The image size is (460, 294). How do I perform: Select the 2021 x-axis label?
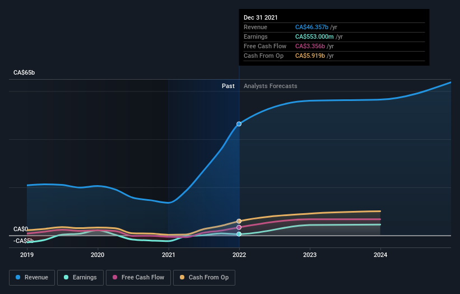pos(169,255)
